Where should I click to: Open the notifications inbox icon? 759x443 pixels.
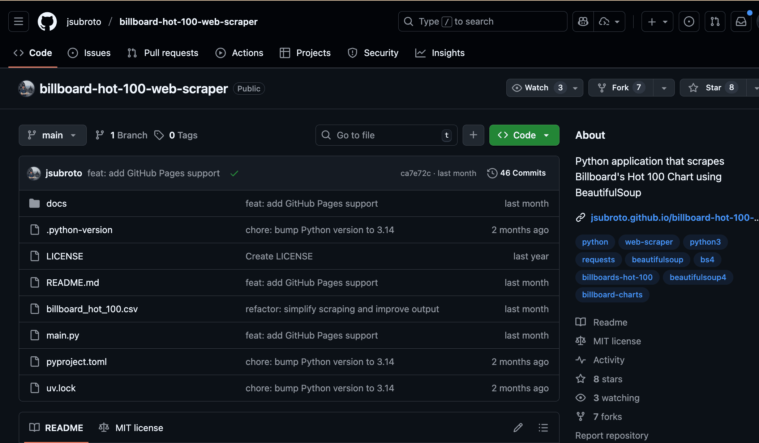pyautogui.click(x=741, y=22)
